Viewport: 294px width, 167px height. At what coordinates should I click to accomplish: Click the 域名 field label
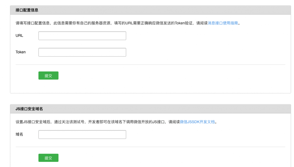click(x=19, y=134)
